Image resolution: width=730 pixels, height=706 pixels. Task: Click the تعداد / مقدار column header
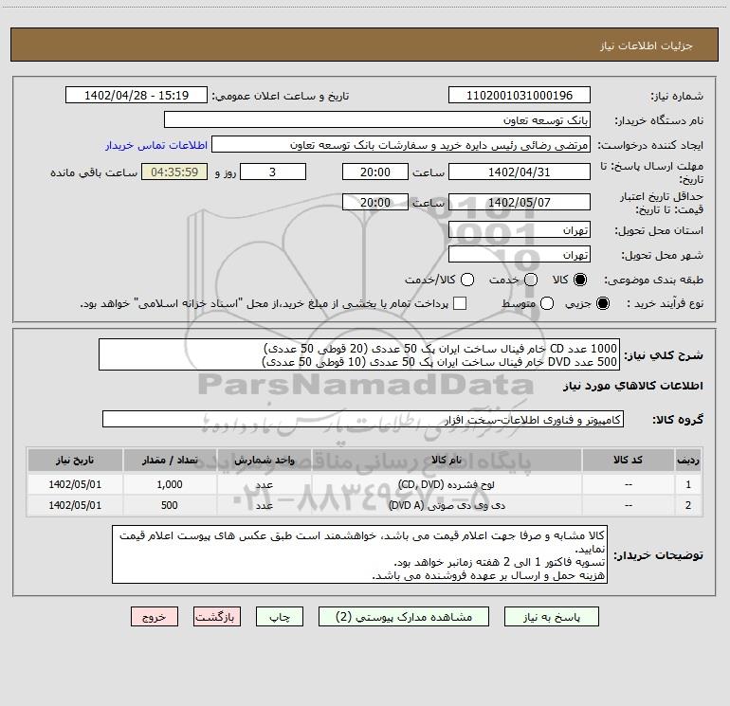click(170, 461)
